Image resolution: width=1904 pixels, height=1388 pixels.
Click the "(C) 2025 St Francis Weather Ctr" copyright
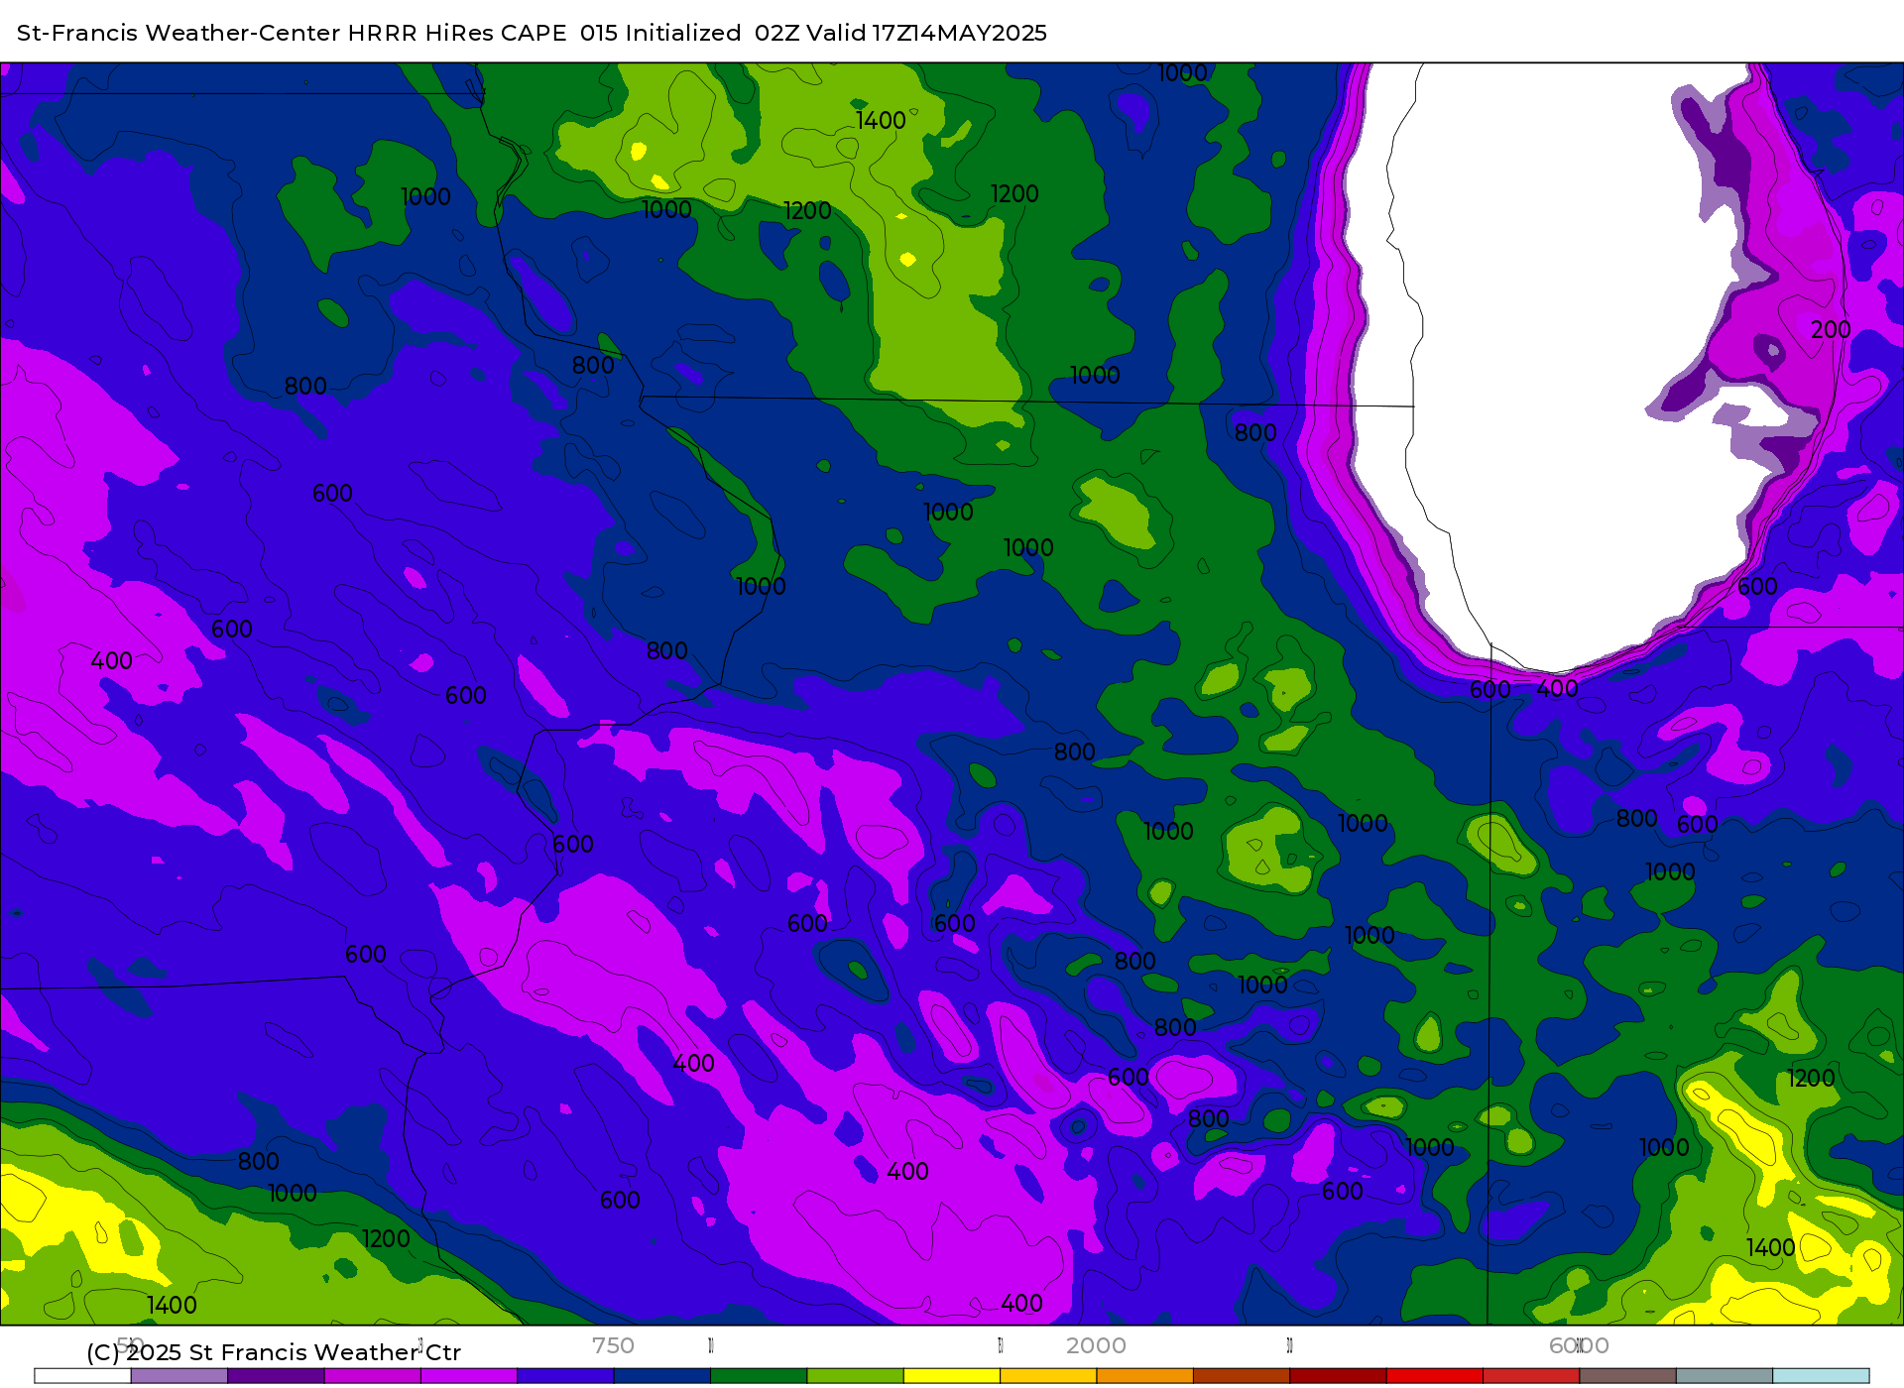point(274,1352)
